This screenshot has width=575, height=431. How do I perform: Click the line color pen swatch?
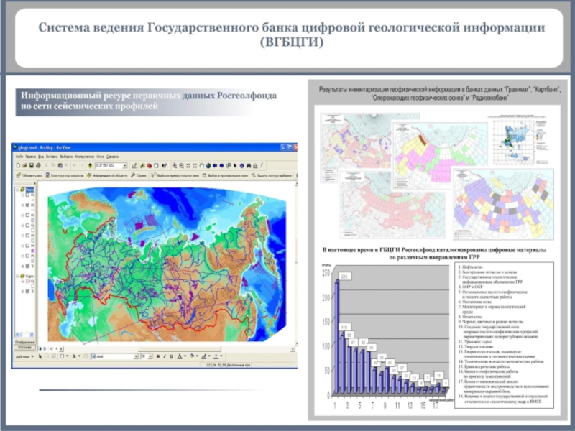pos(204,356)
